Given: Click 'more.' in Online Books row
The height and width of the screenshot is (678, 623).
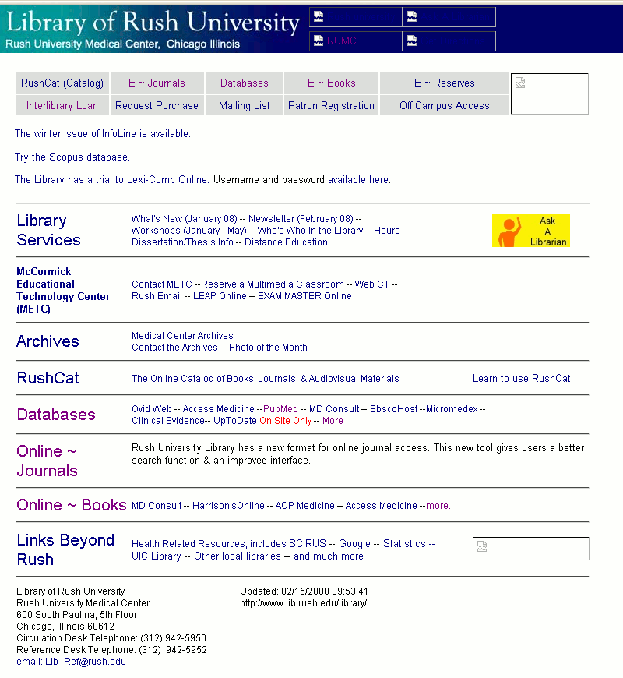Looking at the screenshot, I should click(x=438, y=506).
